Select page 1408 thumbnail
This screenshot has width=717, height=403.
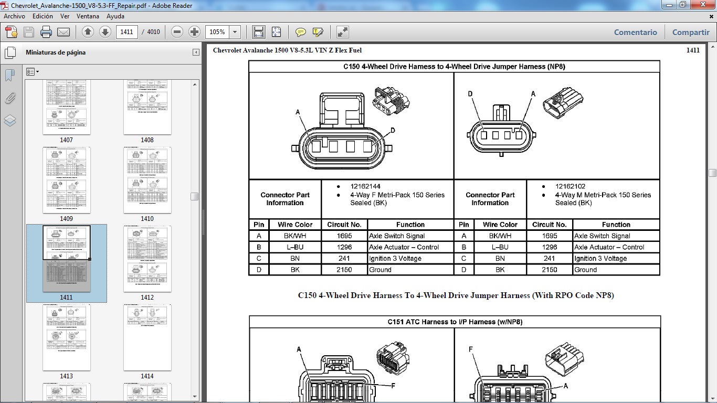pyautogui.click(x=147, y=108)
